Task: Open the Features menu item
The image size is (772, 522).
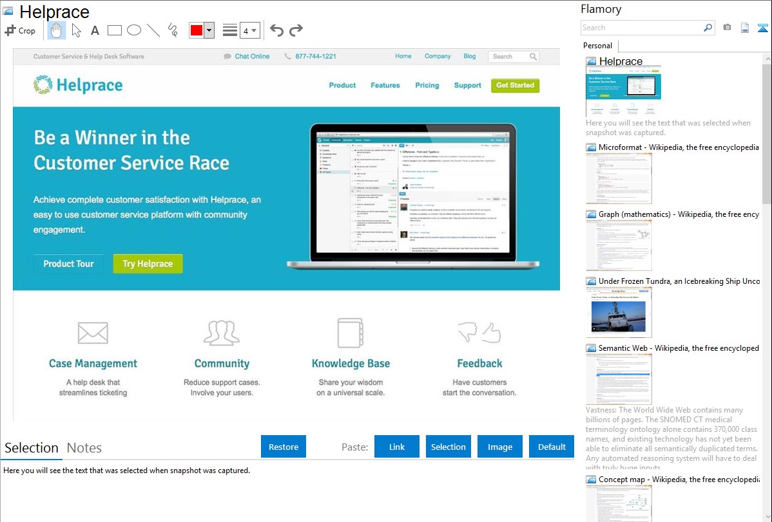Action: pos(385,85)
